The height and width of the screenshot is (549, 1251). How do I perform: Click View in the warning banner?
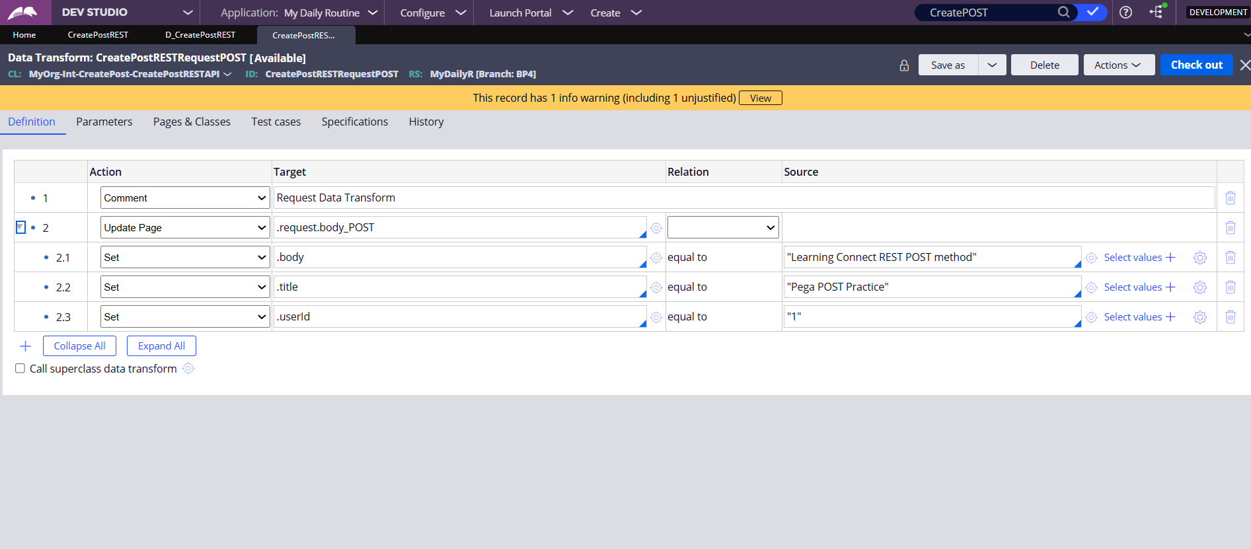(x=760, y=98)
